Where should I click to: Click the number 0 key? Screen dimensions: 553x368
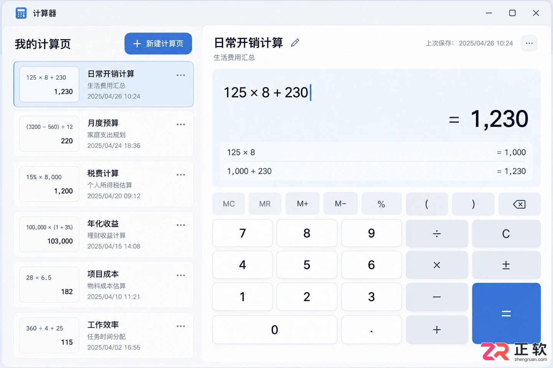point(275,330)
